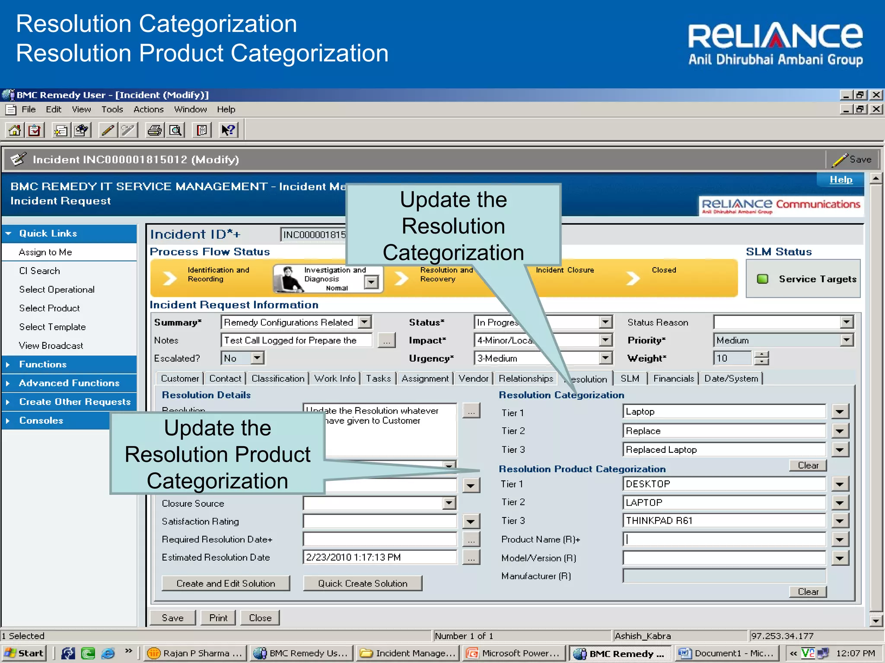This screenshot has height=663, width=885.
Task: Click Clear under Resolution Categorization
Action: pyautogui.click(x=808, y=465)
